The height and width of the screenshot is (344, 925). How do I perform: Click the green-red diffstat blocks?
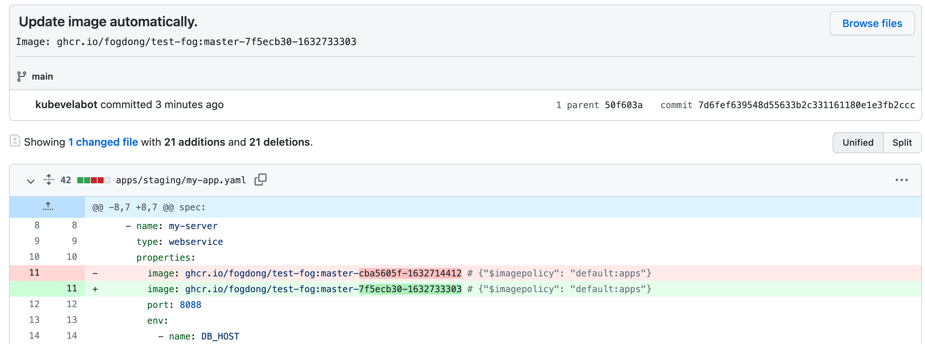coord(93,180)
